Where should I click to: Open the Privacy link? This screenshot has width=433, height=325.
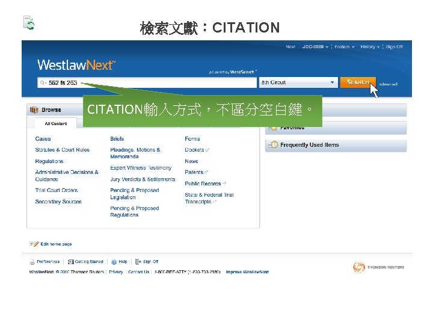[115, 272]
